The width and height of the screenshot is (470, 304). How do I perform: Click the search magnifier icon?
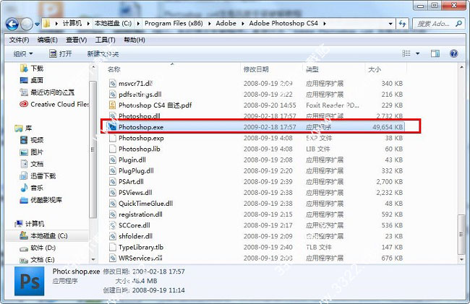click(x=458, y=23)
